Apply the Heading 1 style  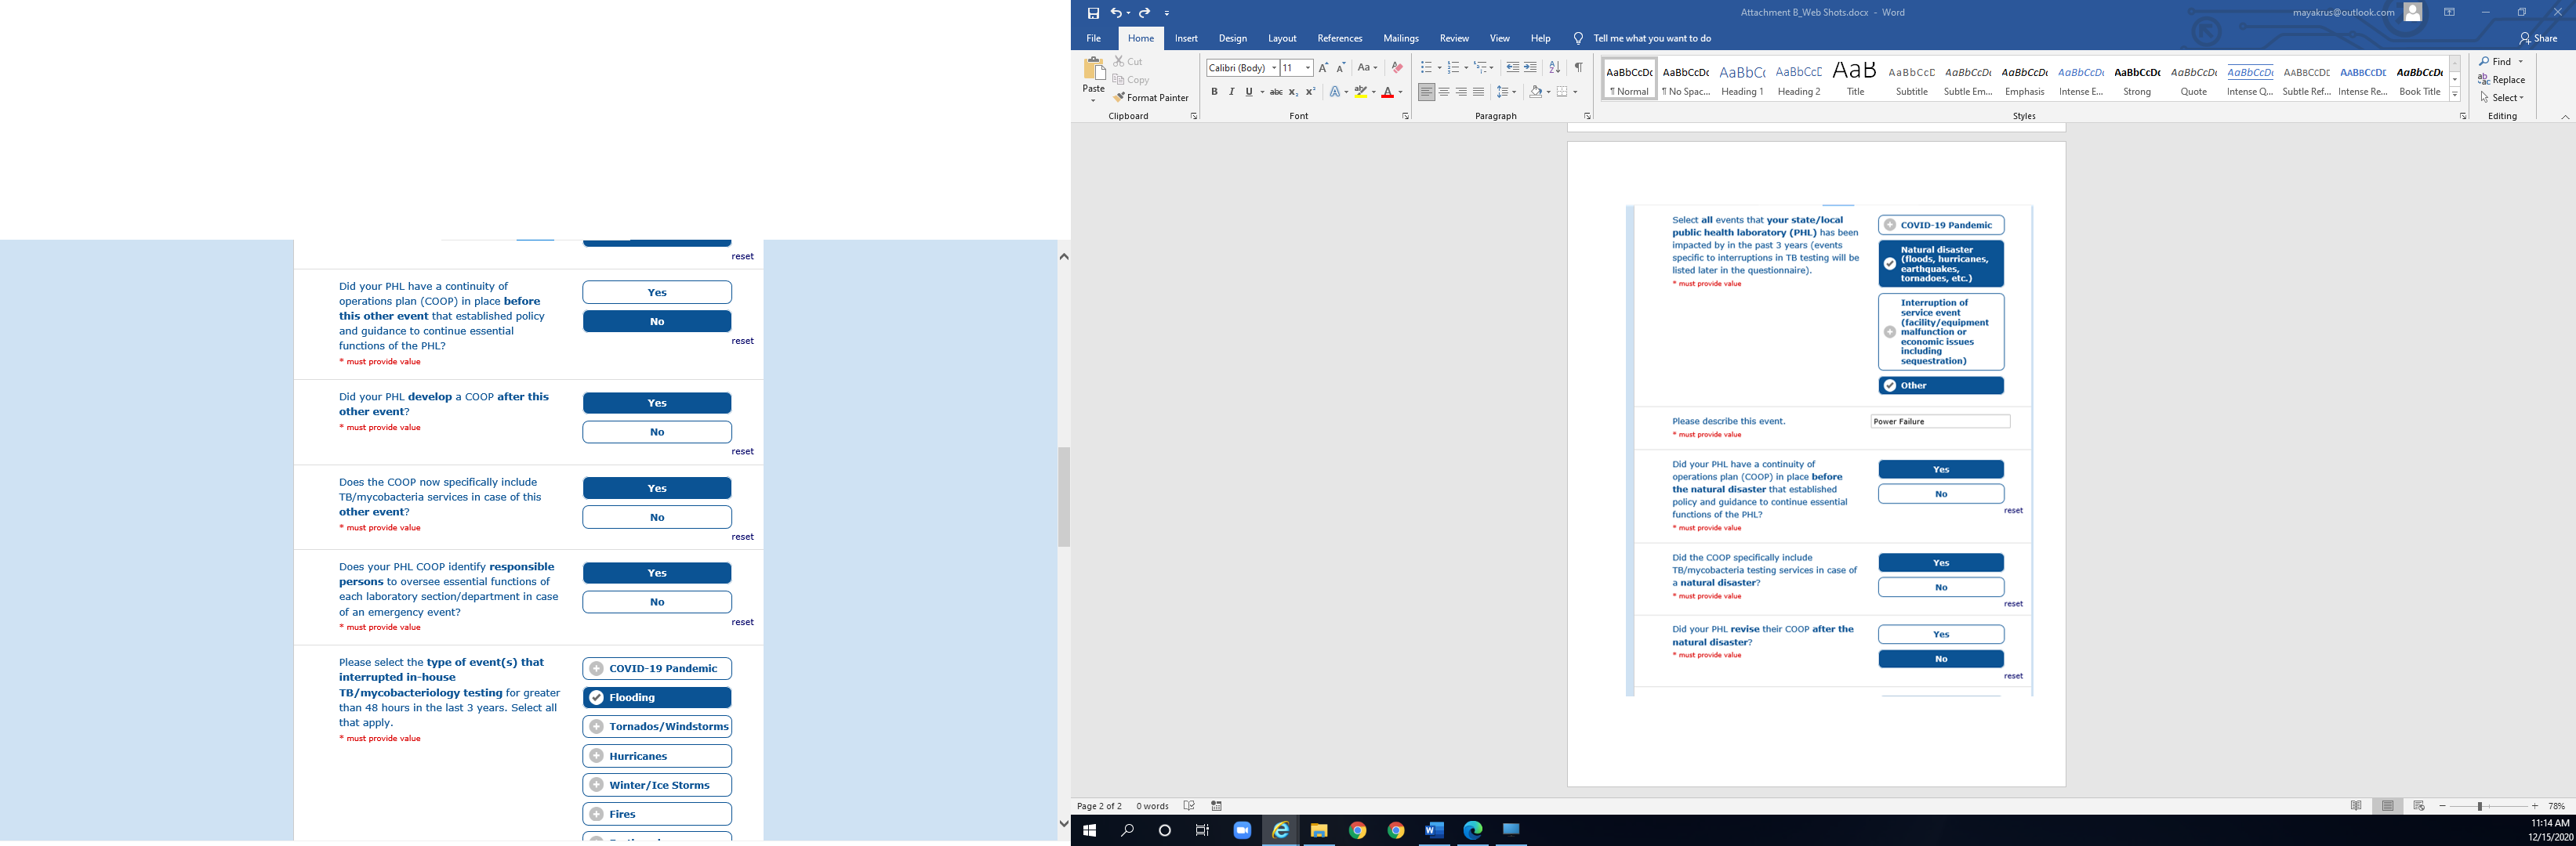(x=1742, y=79)
